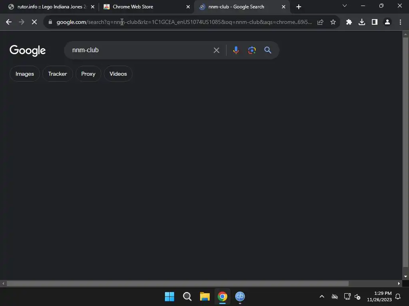Open the Extensions puzzle menu
The image size is (409, 306).
click(349, 22)
